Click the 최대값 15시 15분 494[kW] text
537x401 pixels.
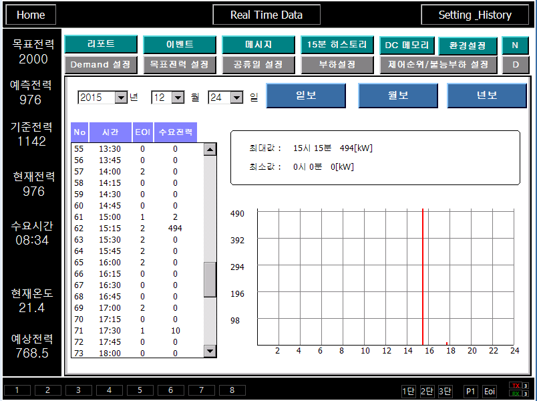click(311, 148)
